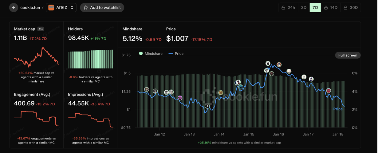Click the red avatar marker near Jan 18

point(329,91)
